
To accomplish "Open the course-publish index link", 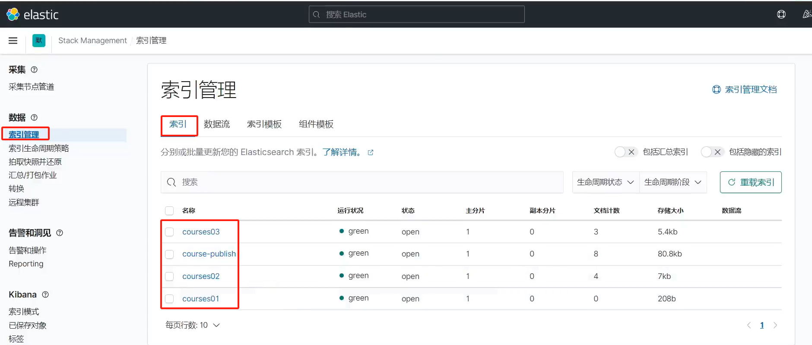I will pyautogui.click(x=209, y=254).
